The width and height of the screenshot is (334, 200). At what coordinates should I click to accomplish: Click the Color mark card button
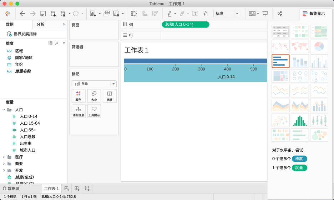click(79, 96)
